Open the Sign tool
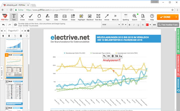Screen dimensions: 180x111 (48, 17)
